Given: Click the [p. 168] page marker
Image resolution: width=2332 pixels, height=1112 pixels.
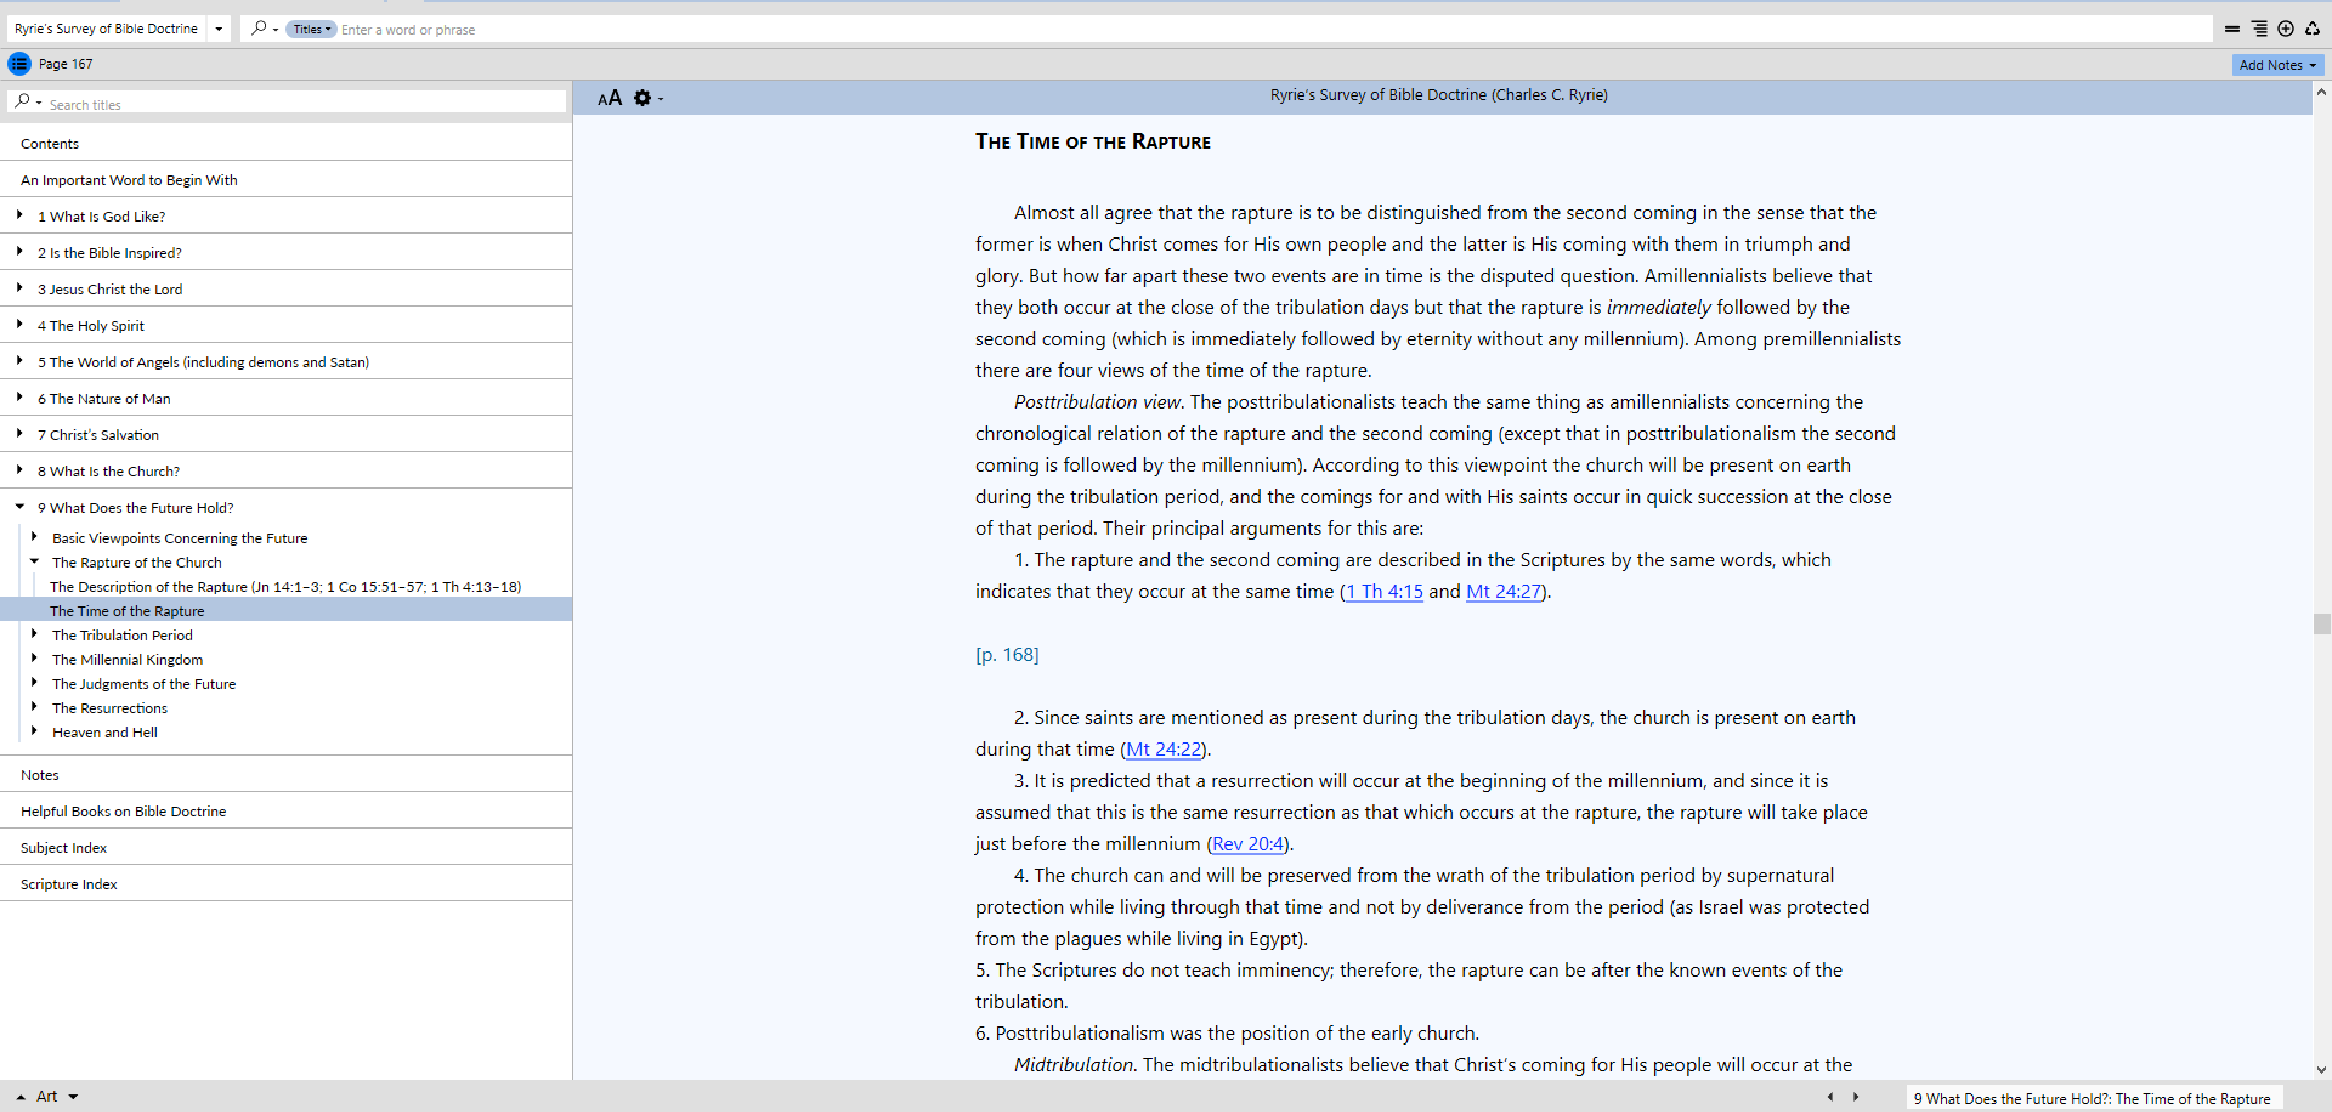Looking at the screenshot, I should pyautogui.click(x=1007, y=654).
